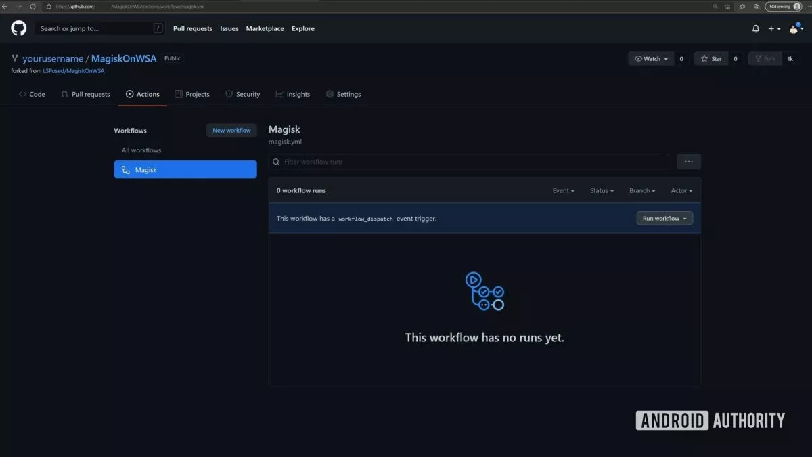
Task: Click the watch count 0
Action: pyautogui.click(x=681, y=59)
